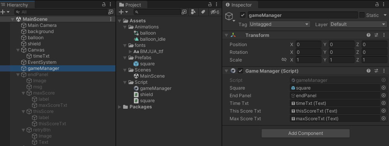The image size is (389, 146).
Task: Select the background object in Hierarchy
Action: [x=41, y=32]
